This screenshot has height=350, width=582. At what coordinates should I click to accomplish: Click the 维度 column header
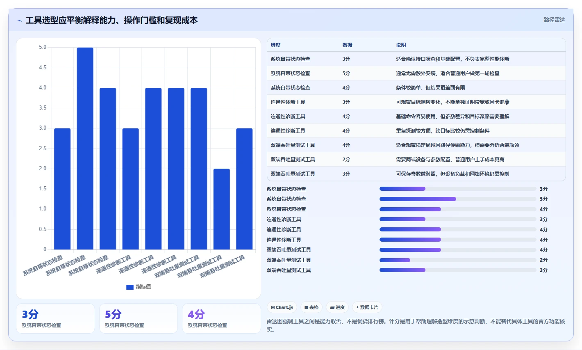pos(275,45)
